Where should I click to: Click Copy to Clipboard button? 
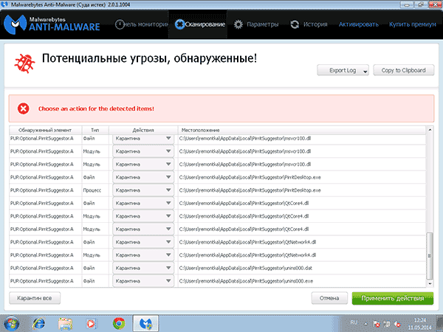coord(403,70)
